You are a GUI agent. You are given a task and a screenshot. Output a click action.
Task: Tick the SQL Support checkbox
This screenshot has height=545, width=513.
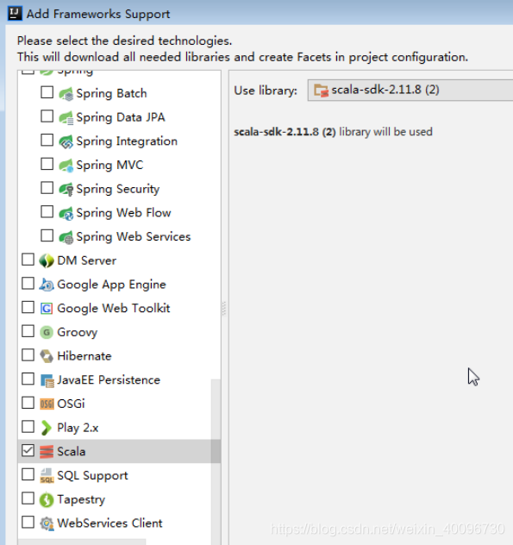pyautogui.click(x=28, y=474)
